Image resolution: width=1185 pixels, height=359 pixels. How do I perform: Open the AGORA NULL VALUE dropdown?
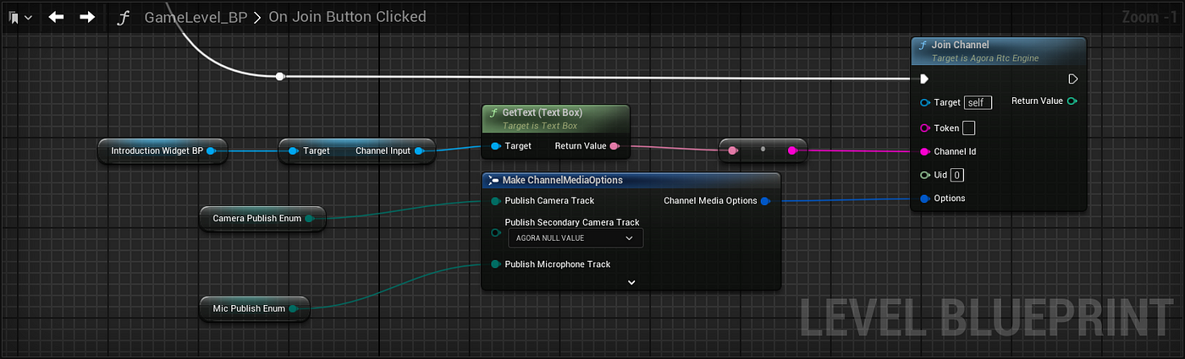[x=576, y=238]
